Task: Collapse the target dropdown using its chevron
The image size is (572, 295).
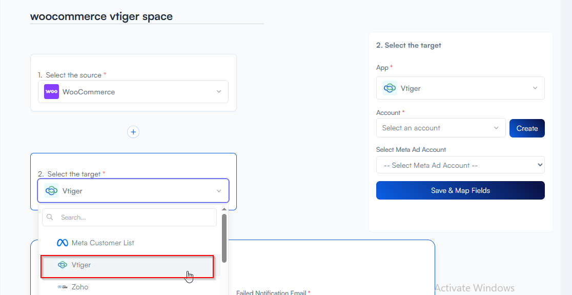Action: pos(219,191)
